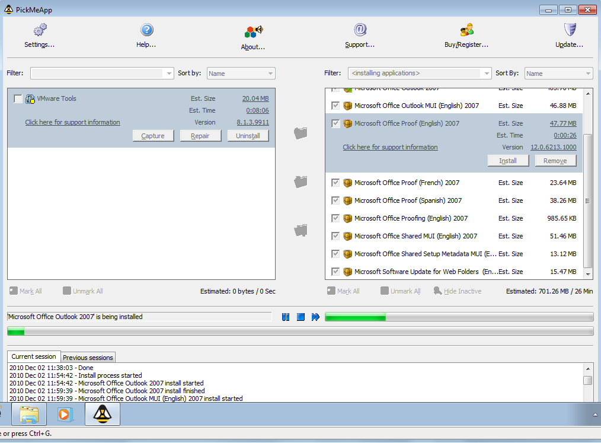Click package icon of Office Proof (French) 2007
The height and width of the screenshot is (443, 601).
pos(348,183)
